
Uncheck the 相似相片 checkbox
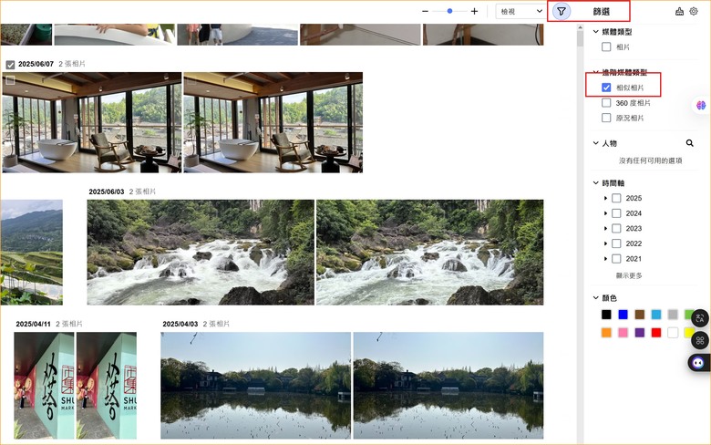[606, 88]
